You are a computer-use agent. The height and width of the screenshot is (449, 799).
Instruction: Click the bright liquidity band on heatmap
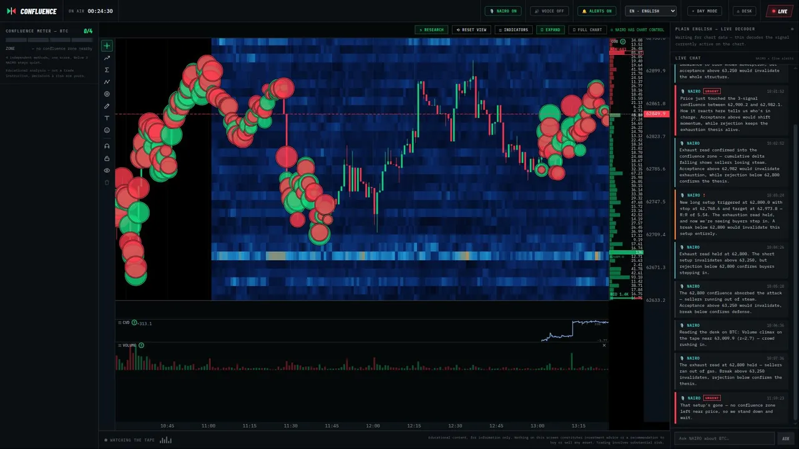409,256
